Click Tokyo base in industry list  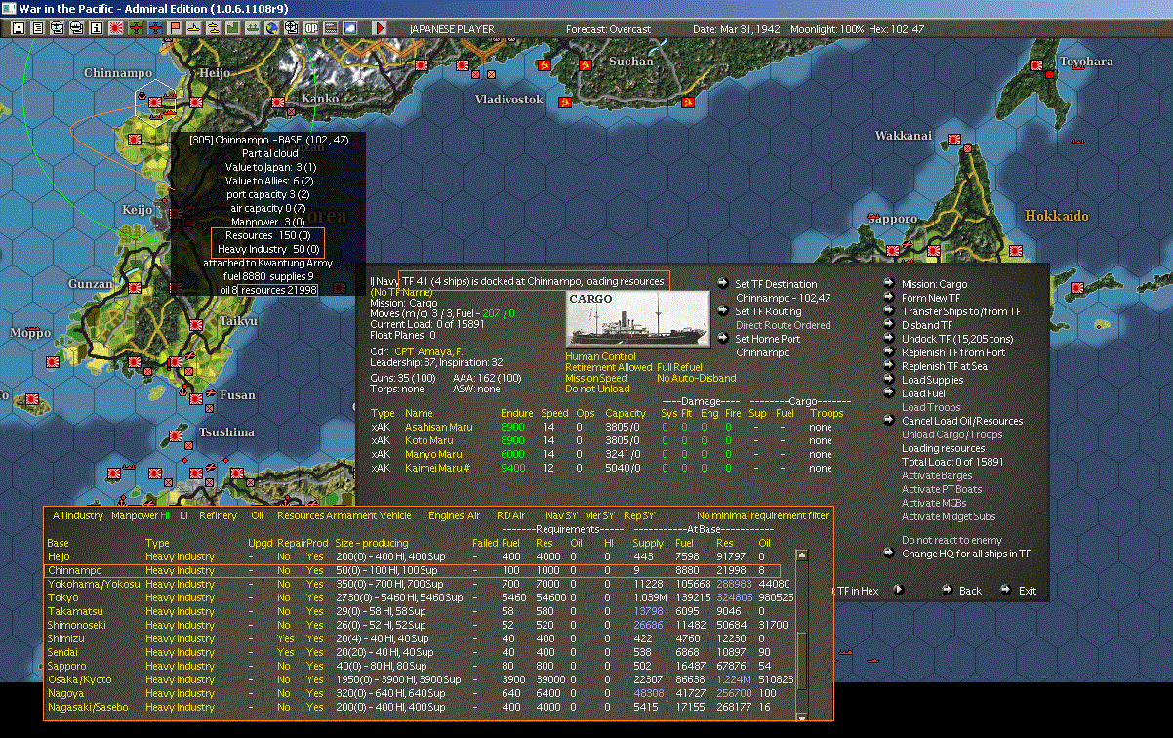click(63, 597)
